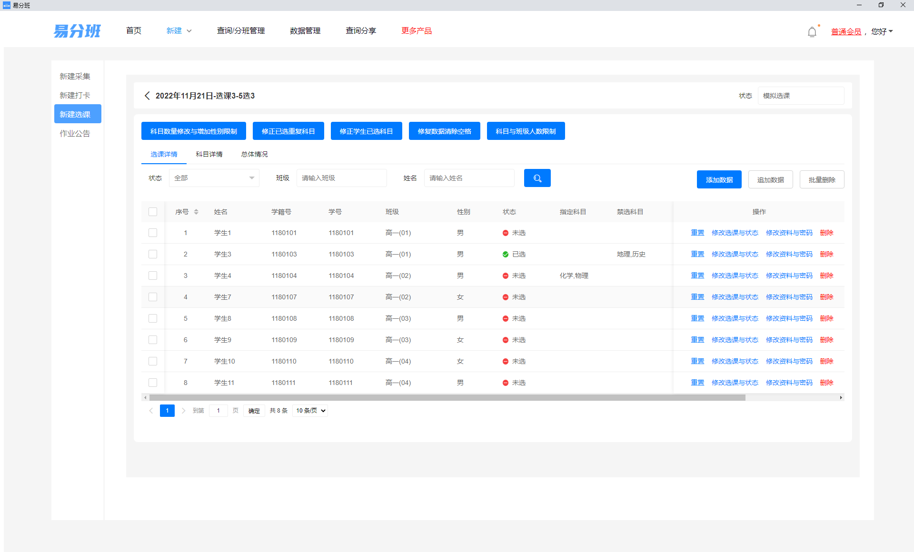Screen dimensions: 914x552
Task: Open the 新建 dropdown menu
Action: [179, 31]
